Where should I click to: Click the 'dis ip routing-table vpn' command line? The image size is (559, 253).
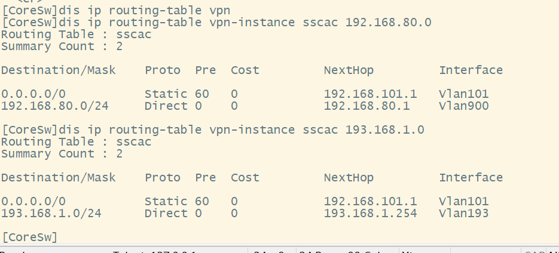(x=115, y=10)
